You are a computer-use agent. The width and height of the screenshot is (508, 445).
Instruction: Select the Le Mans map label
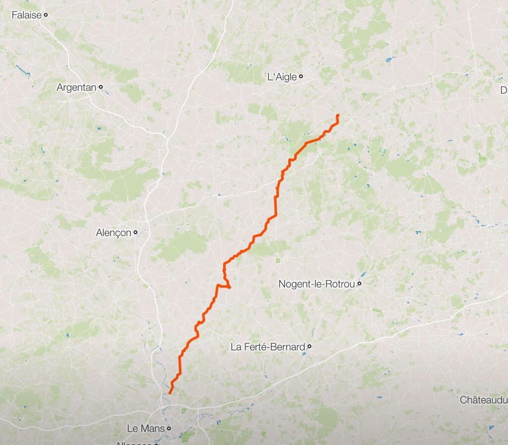146,429
